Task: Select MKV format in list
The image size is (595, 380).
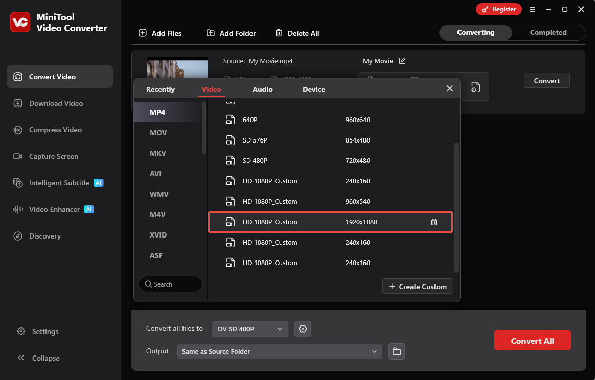Action: pyautogui.click(x=167, y=153)
